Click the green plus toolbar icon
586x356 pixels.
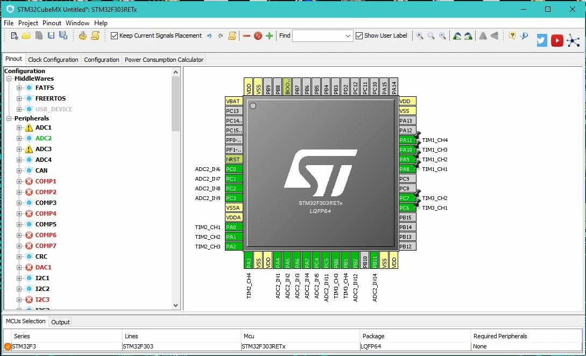click(x=269, y=36)
